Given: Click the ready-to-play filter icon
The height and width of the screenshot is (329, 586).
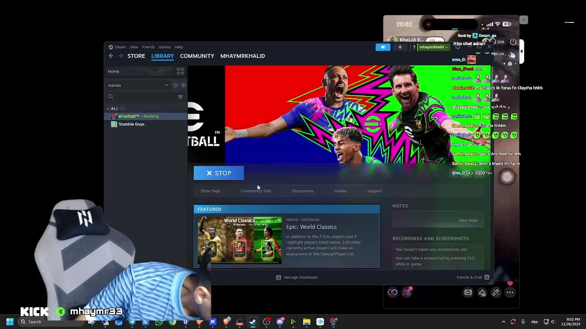Looking at the screenshot, I should point(183,85).
